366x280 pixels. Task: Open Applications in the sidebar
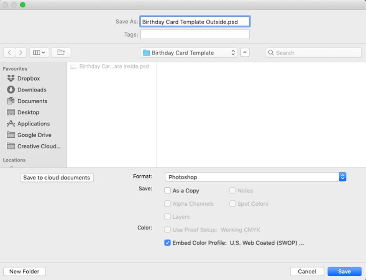33,124
